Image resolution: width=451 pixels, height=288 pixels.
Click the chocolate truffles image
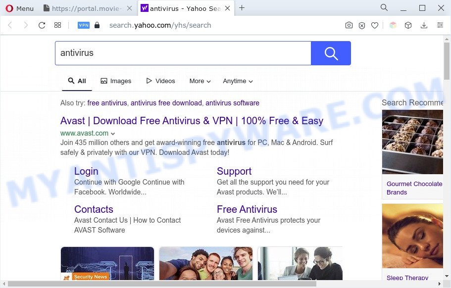point(412,142)
